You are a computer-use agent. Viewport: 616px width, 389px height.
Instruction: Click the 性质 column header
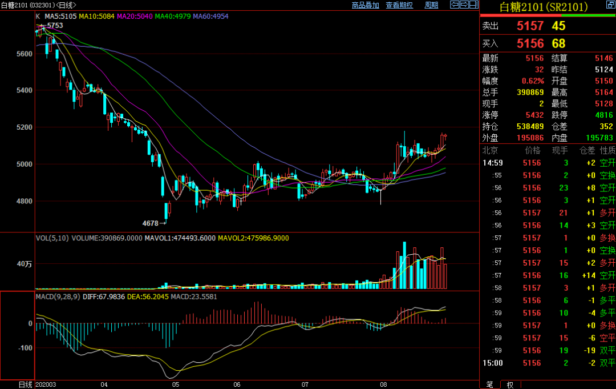608,150
